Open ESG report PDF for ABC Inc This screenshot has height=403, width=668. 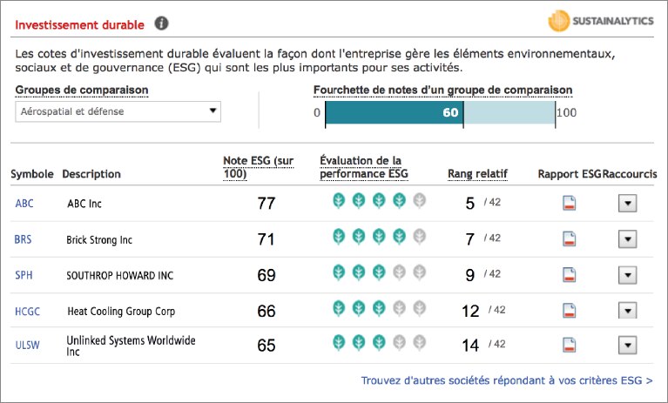click(570, 203)
